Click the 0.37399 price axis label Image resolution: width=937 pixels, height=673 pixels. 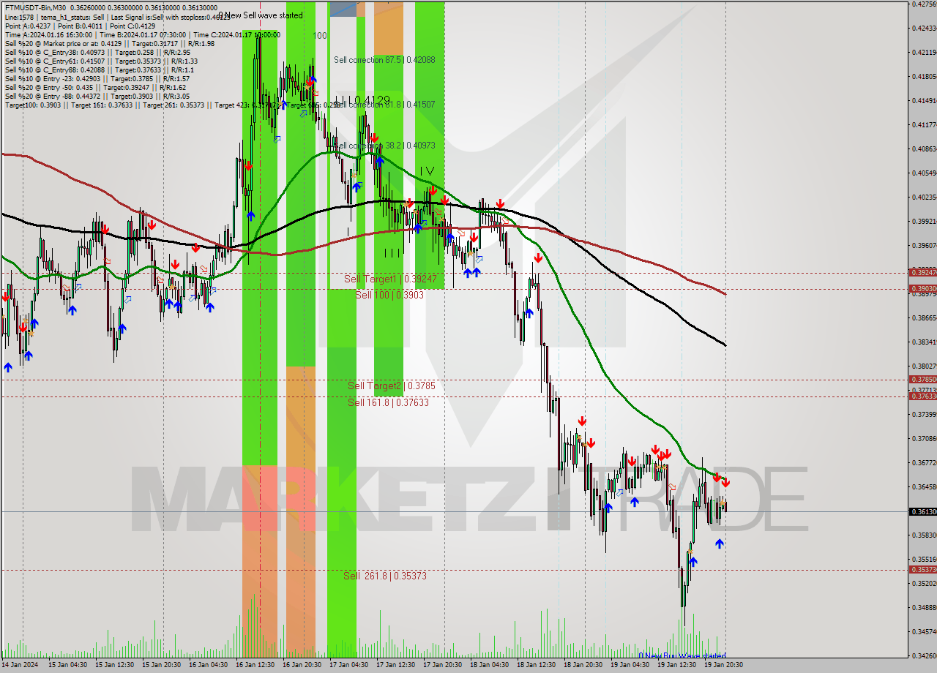(x=924, y=414)
